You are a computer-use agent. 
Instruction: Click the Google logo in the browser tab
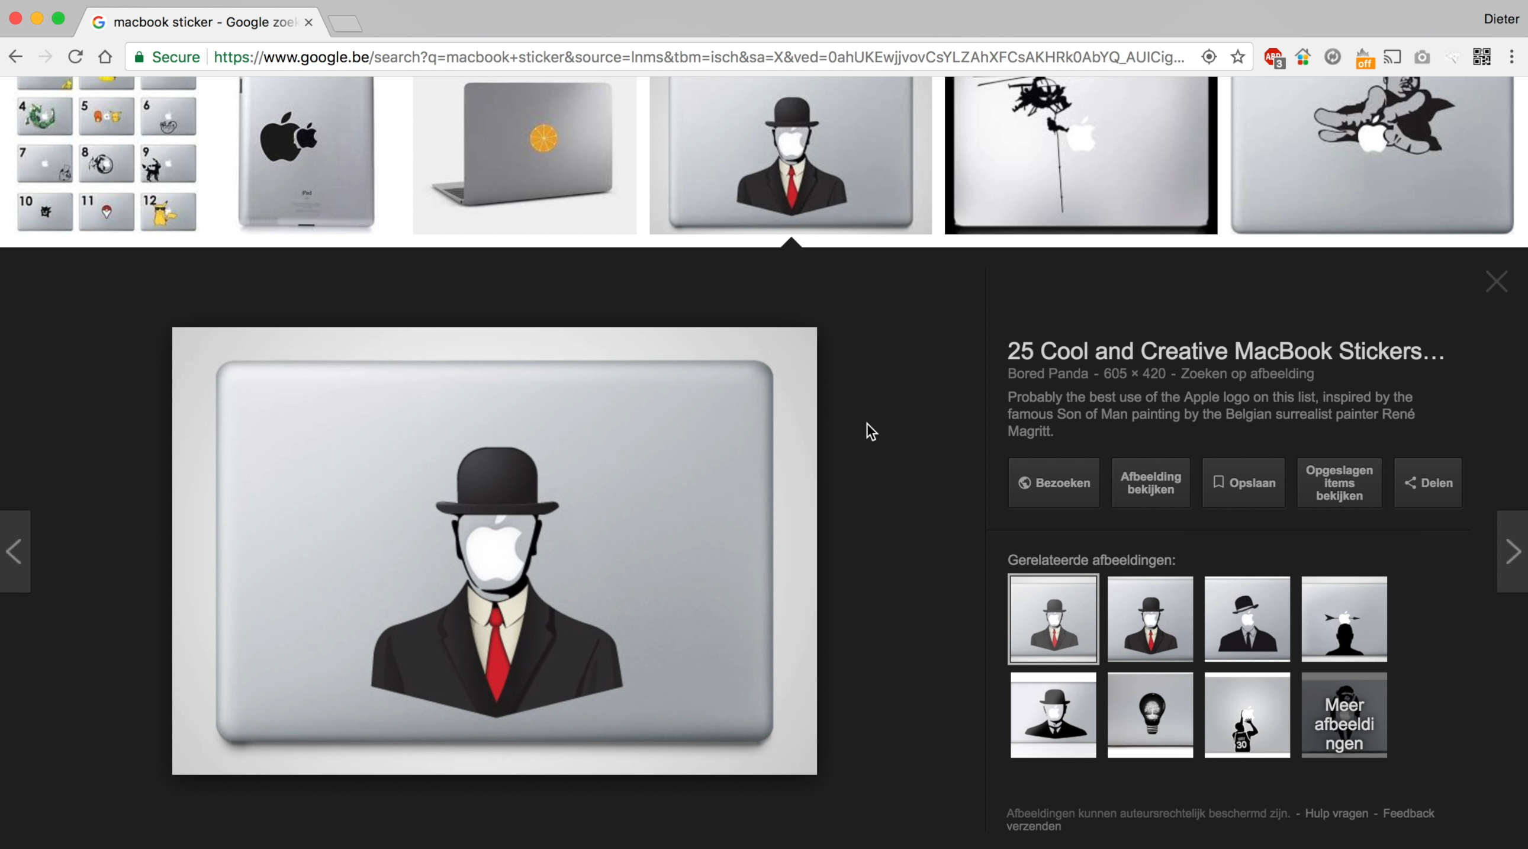(x=99, y=22)
